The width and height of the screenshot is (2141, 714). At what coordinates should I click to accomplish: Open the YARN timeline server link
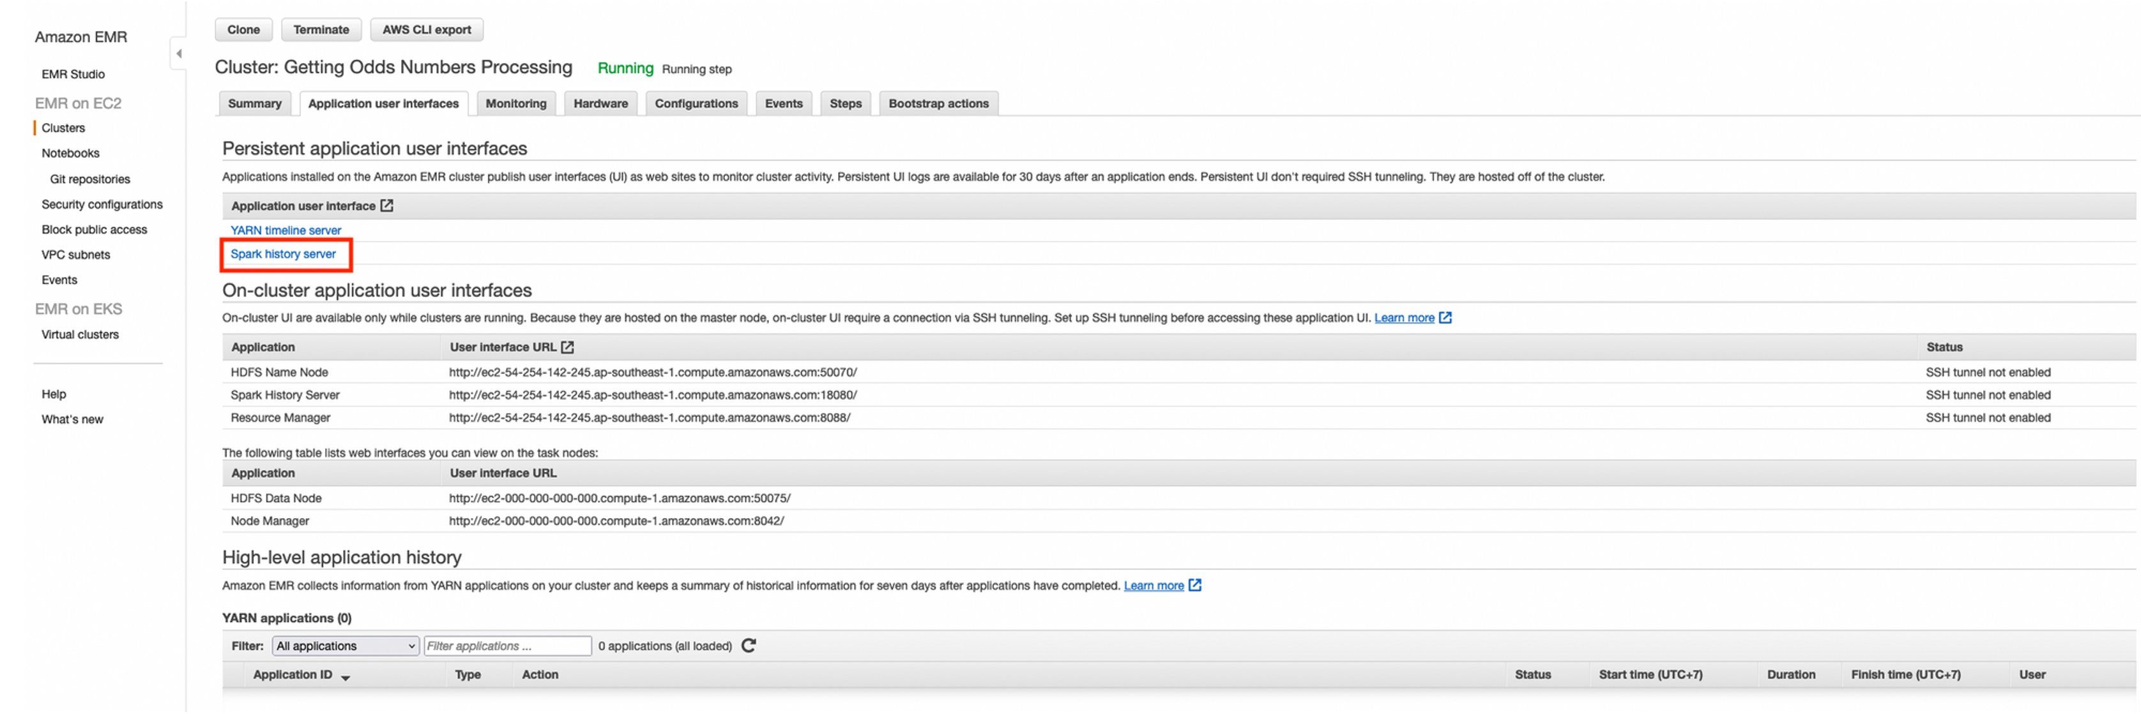[285, 230]
